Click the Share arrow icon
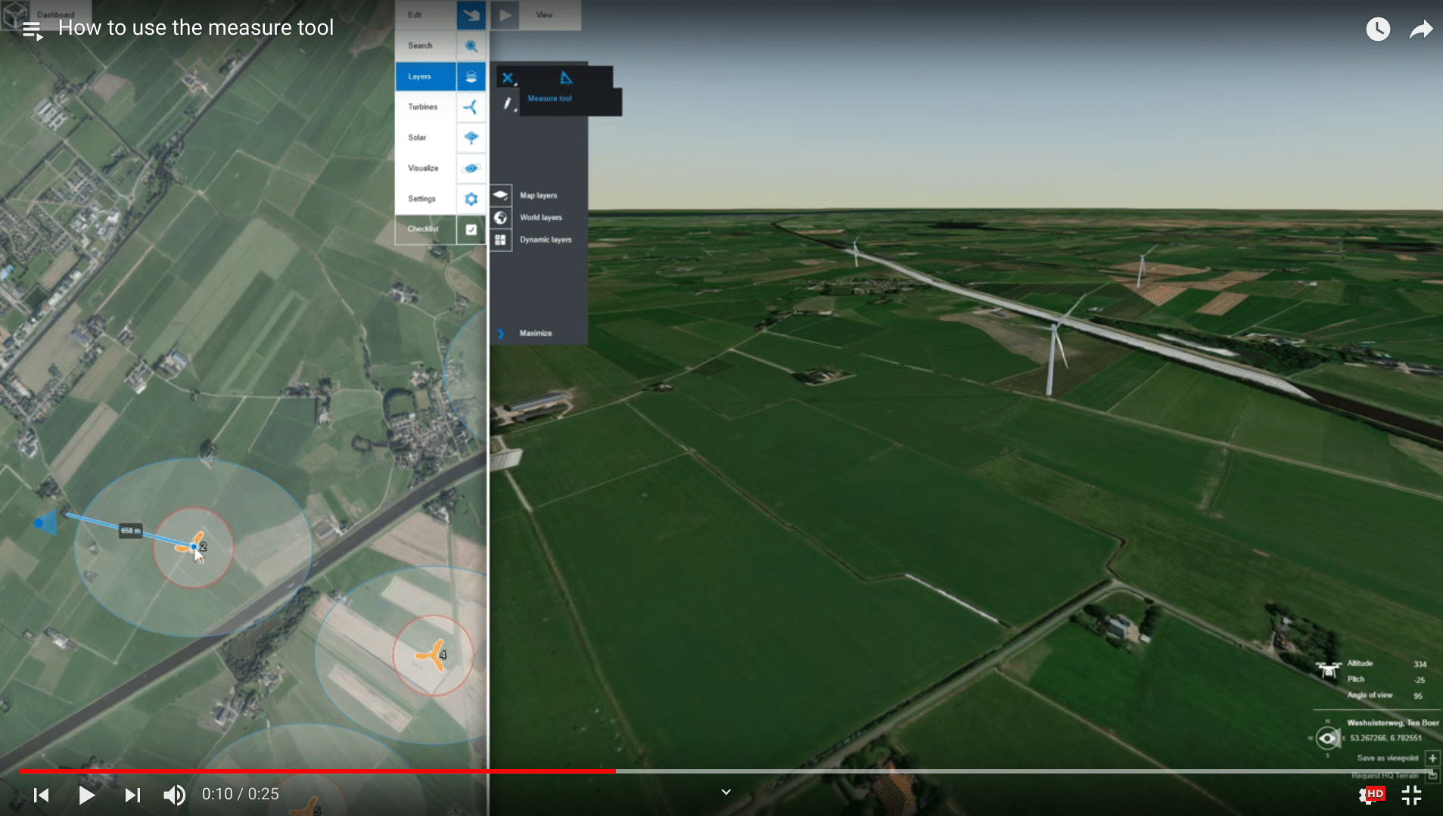The width and height of the screenshot is (1443, 816). pos(1421,29)
